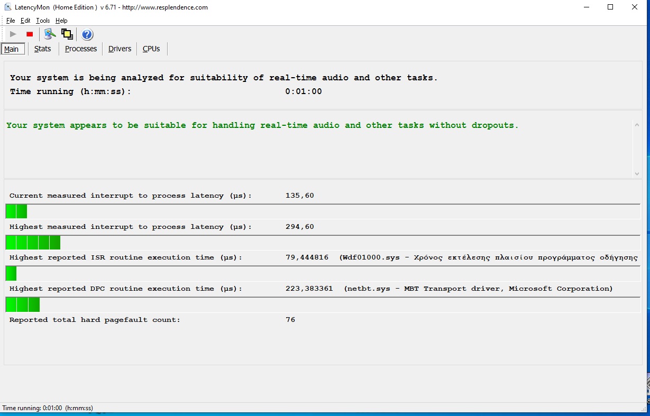Switch to the Stats tab
Viewport: 650px width, 416px height.
coord(42,49)
